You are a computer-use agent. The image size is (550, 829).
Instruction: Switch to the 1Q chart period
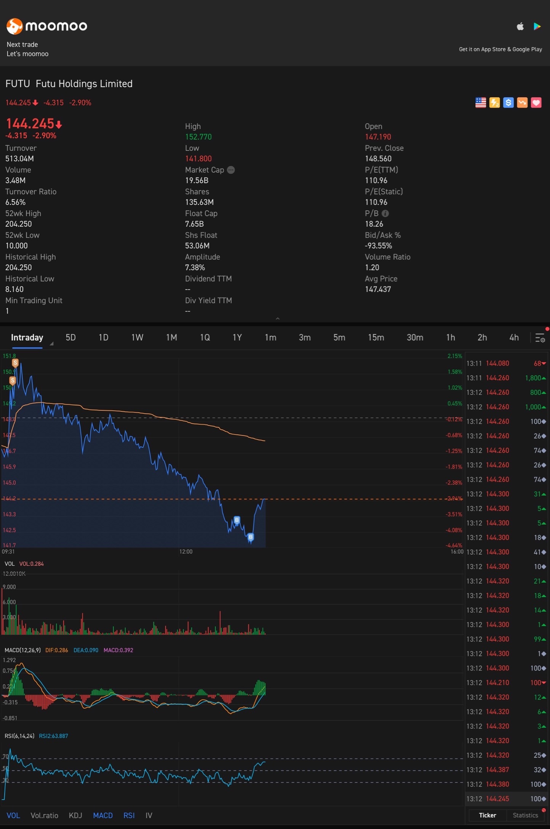pyautogui.click(x=205, y=338)
